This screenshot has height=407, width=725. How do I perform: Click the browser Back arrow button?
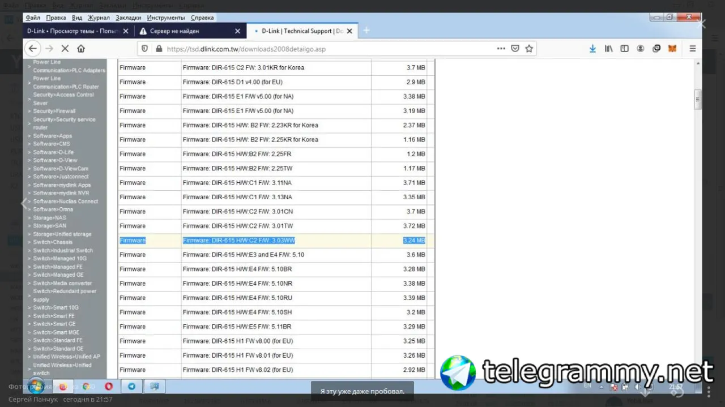(33, 49)
